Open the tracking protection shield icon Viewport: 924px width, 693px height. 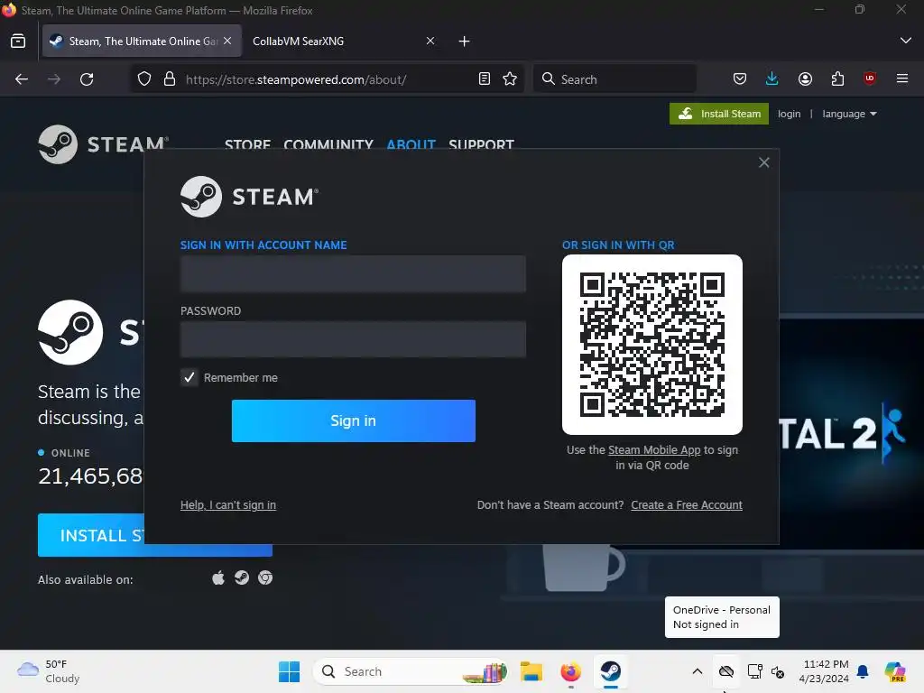[144, 79]
